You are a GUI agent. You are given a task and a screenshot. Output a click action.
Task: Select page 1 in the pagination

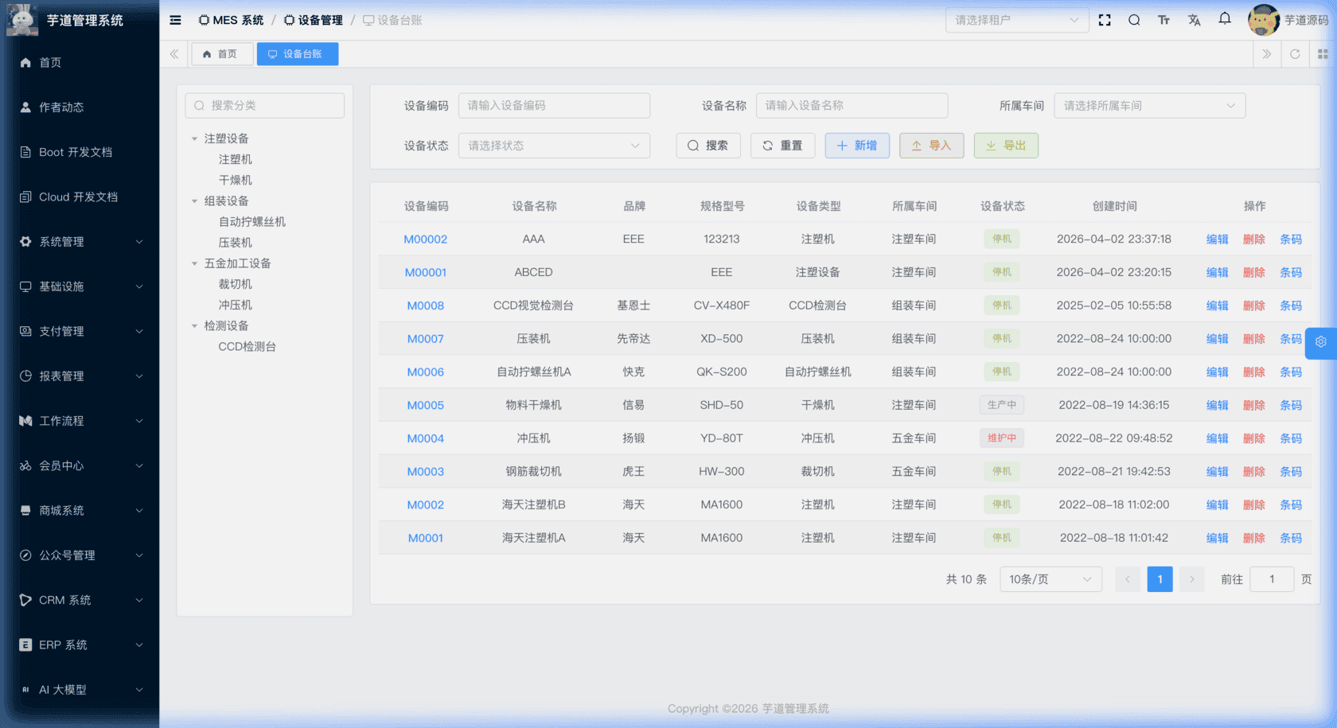click(x=1160, y=579)
